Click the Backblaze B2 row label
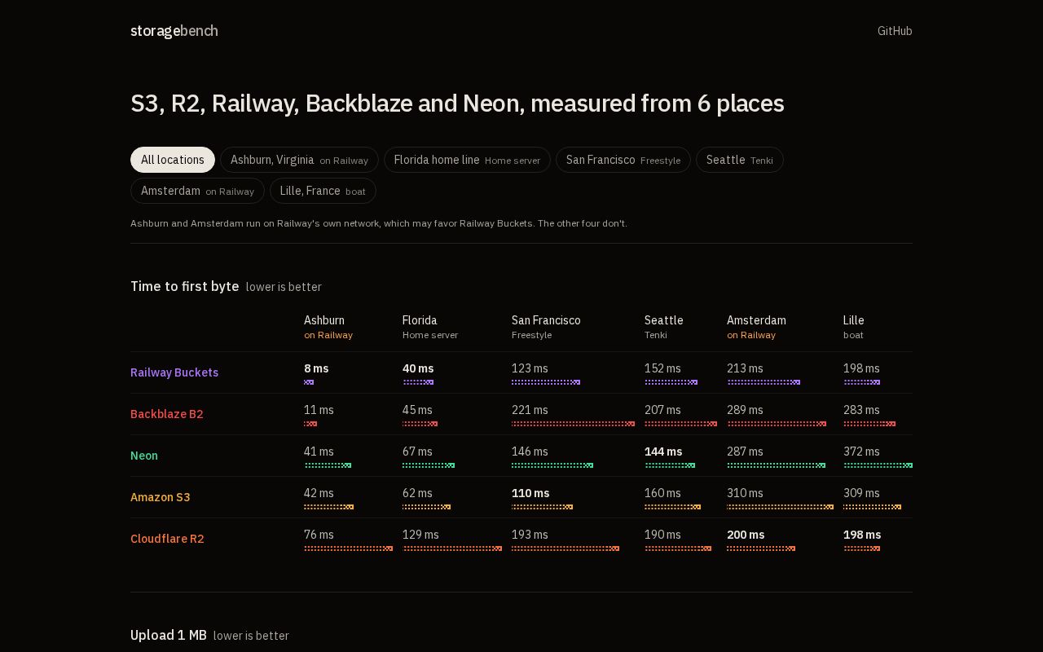1043x652 pixels. click(167, 414)
